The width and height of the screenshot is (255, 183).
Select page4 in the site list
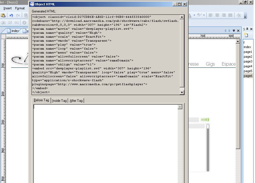click(248, 66)
